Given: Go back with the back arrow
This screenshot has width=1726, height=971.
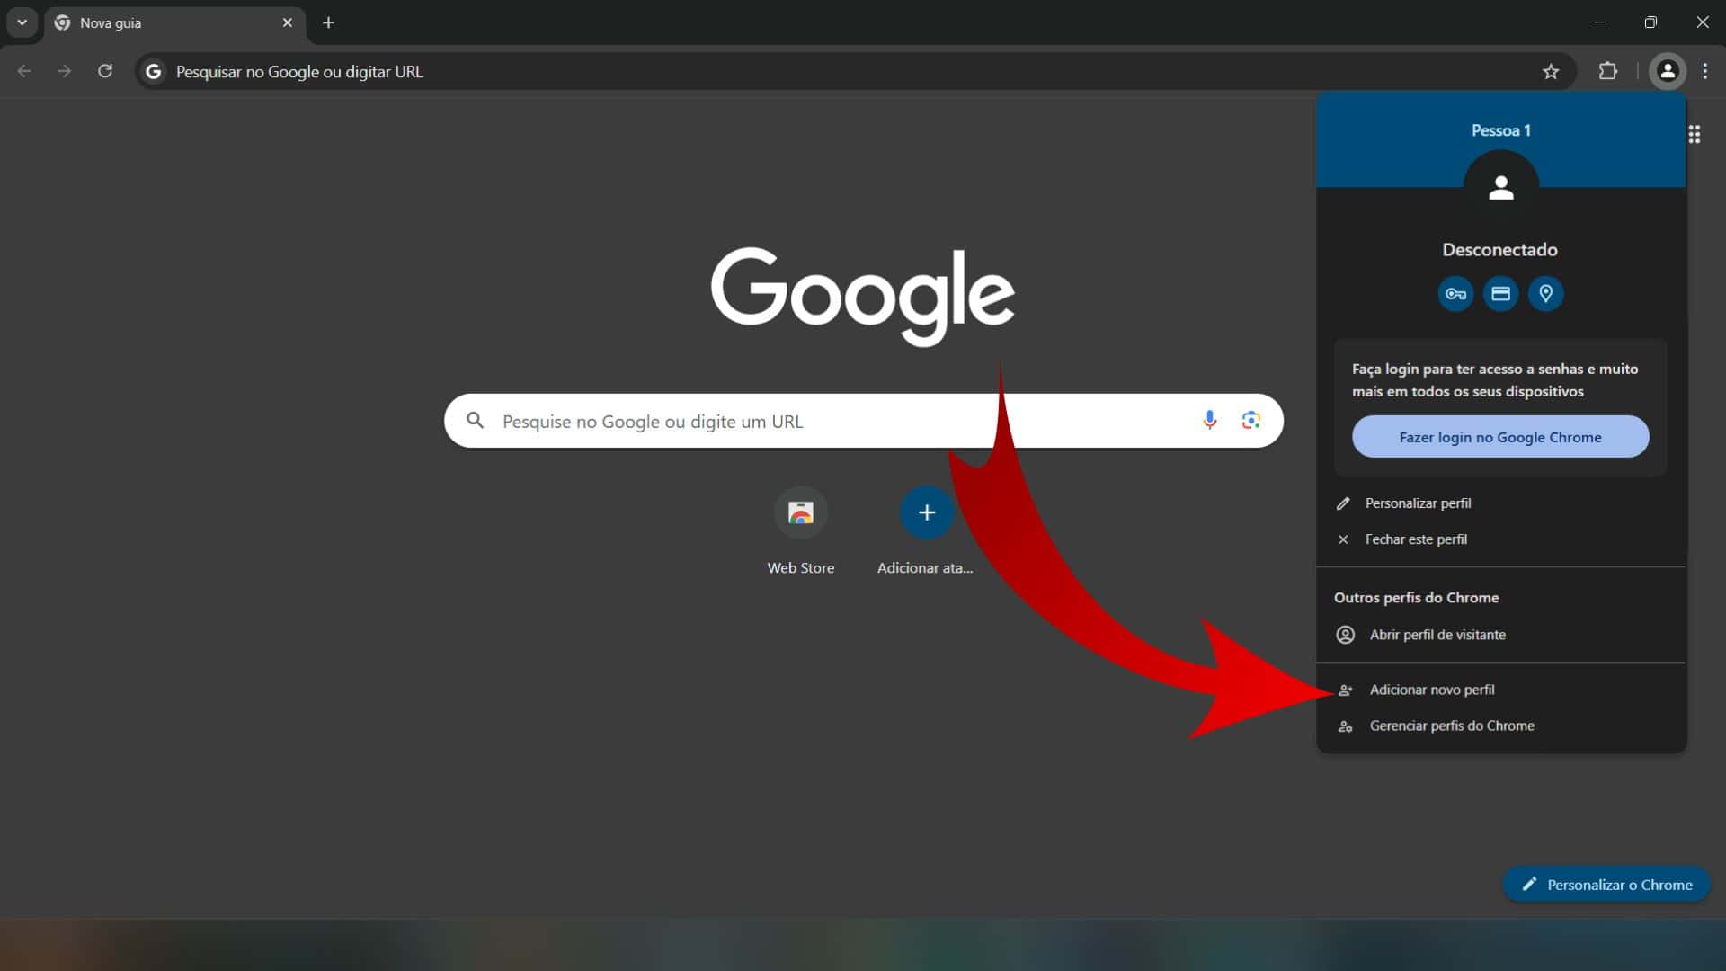Looking at the screenshot, I should pos(24,71).
